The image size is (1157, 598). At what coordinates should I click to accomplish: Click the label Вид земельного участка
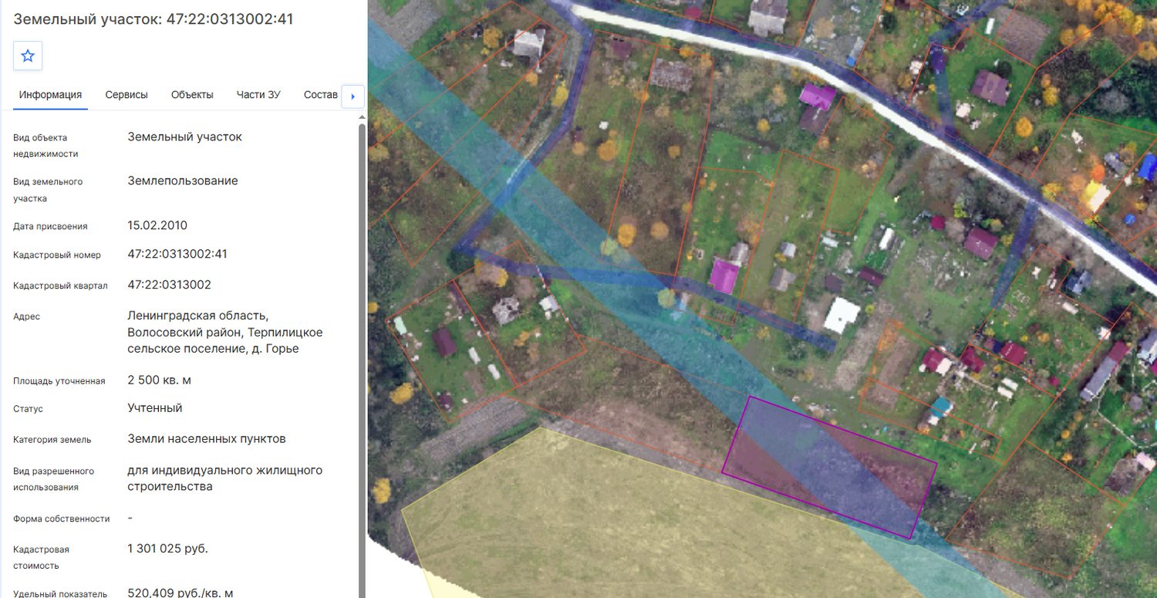pos(48,190)
